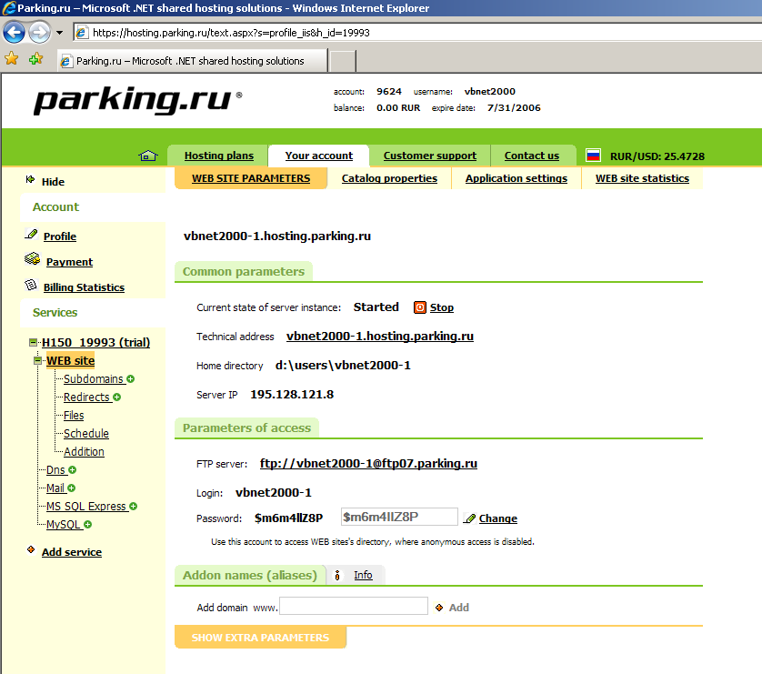Click the page icon in the address bar
This screenshot has height=674, width=762.
pyautogui.click(x=82, y=33)
